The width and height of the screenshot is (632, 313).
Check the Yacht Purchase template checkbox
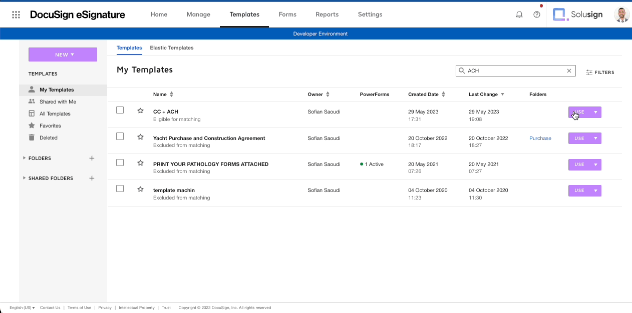(x=120, y=136)
